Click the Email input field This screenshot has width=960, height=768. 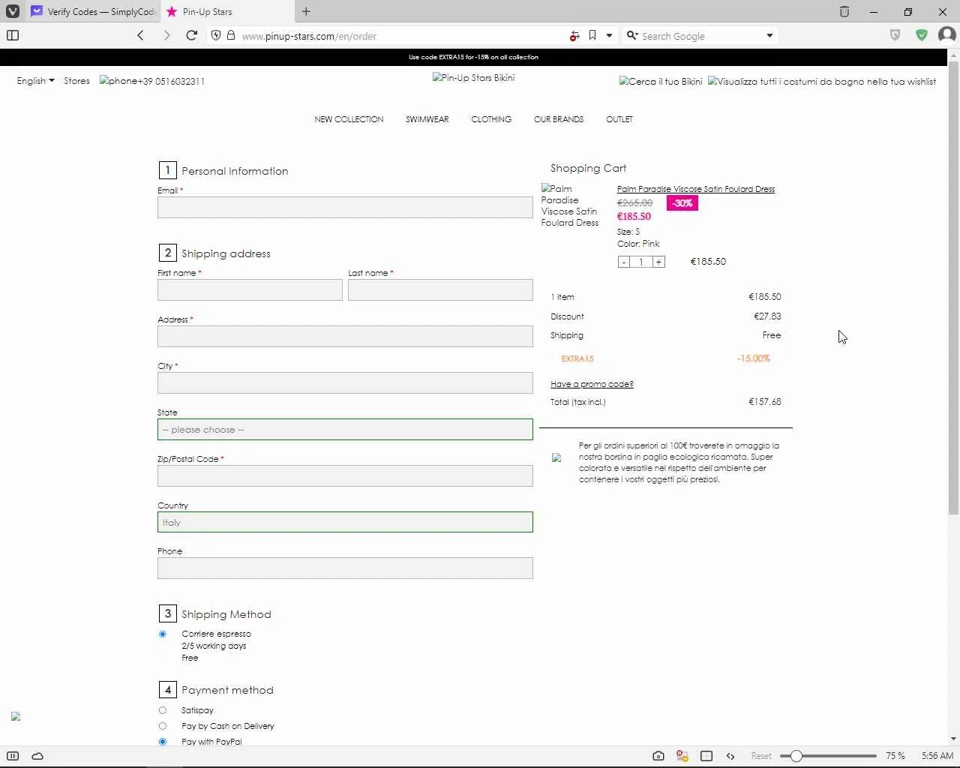pos(345,207)
